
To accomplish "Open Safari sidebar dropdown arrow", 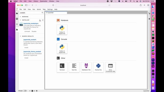I will tap(29, 5).
